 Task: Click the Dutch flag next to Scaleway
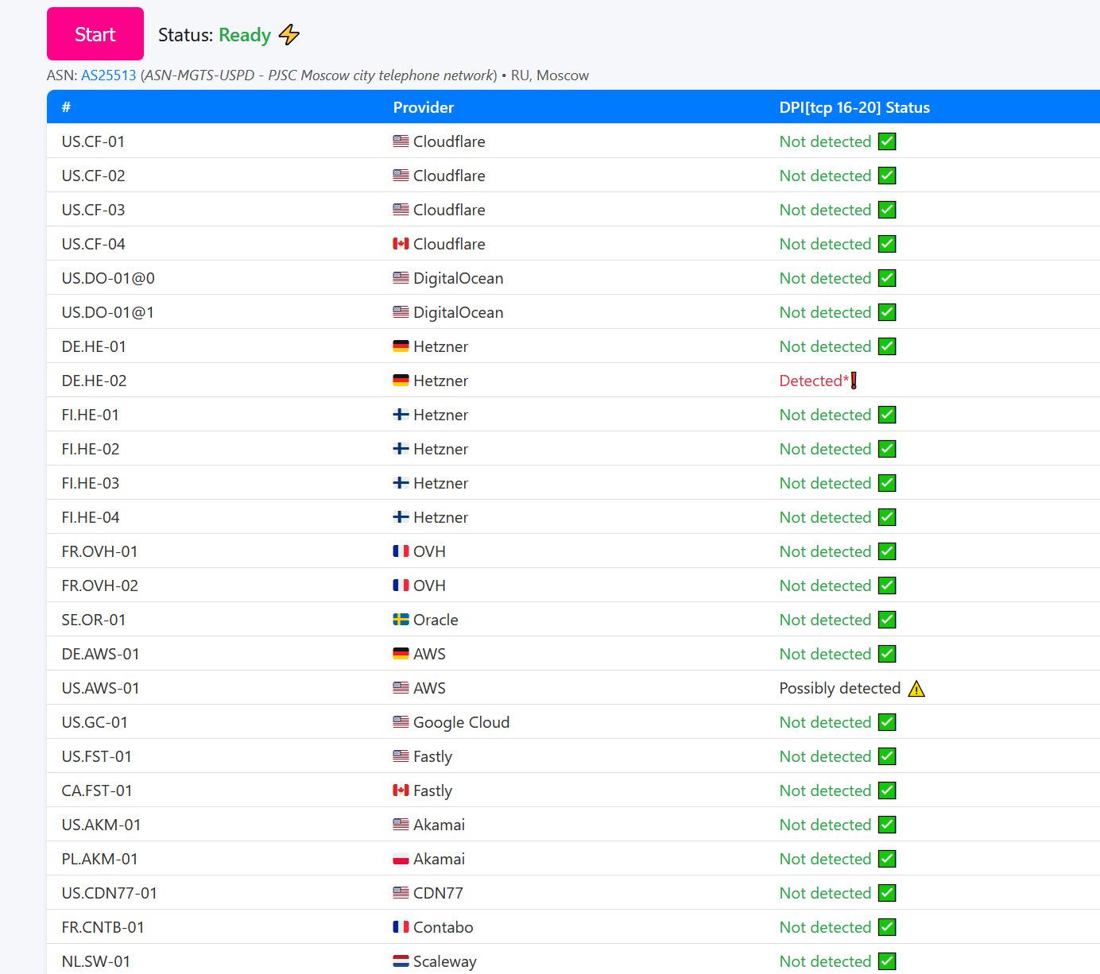click(401, 961)
